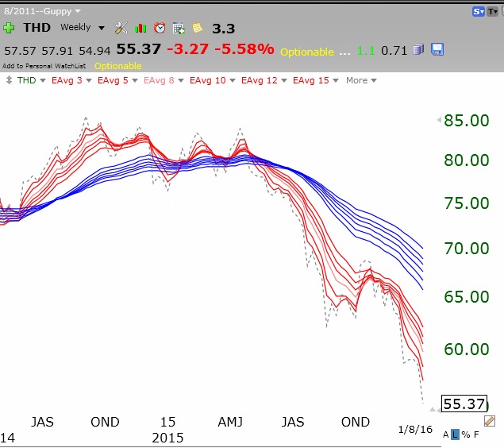Open the chart tools wrench icon

click(121, 28)
